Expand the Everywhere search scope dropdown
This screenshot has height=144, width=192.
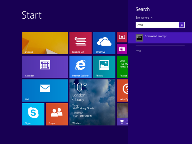tap(144, 18)
